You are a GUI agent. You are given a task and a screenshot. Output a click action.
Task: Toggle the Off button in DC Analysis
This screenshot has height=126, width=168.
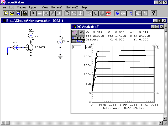pos(73,38)
